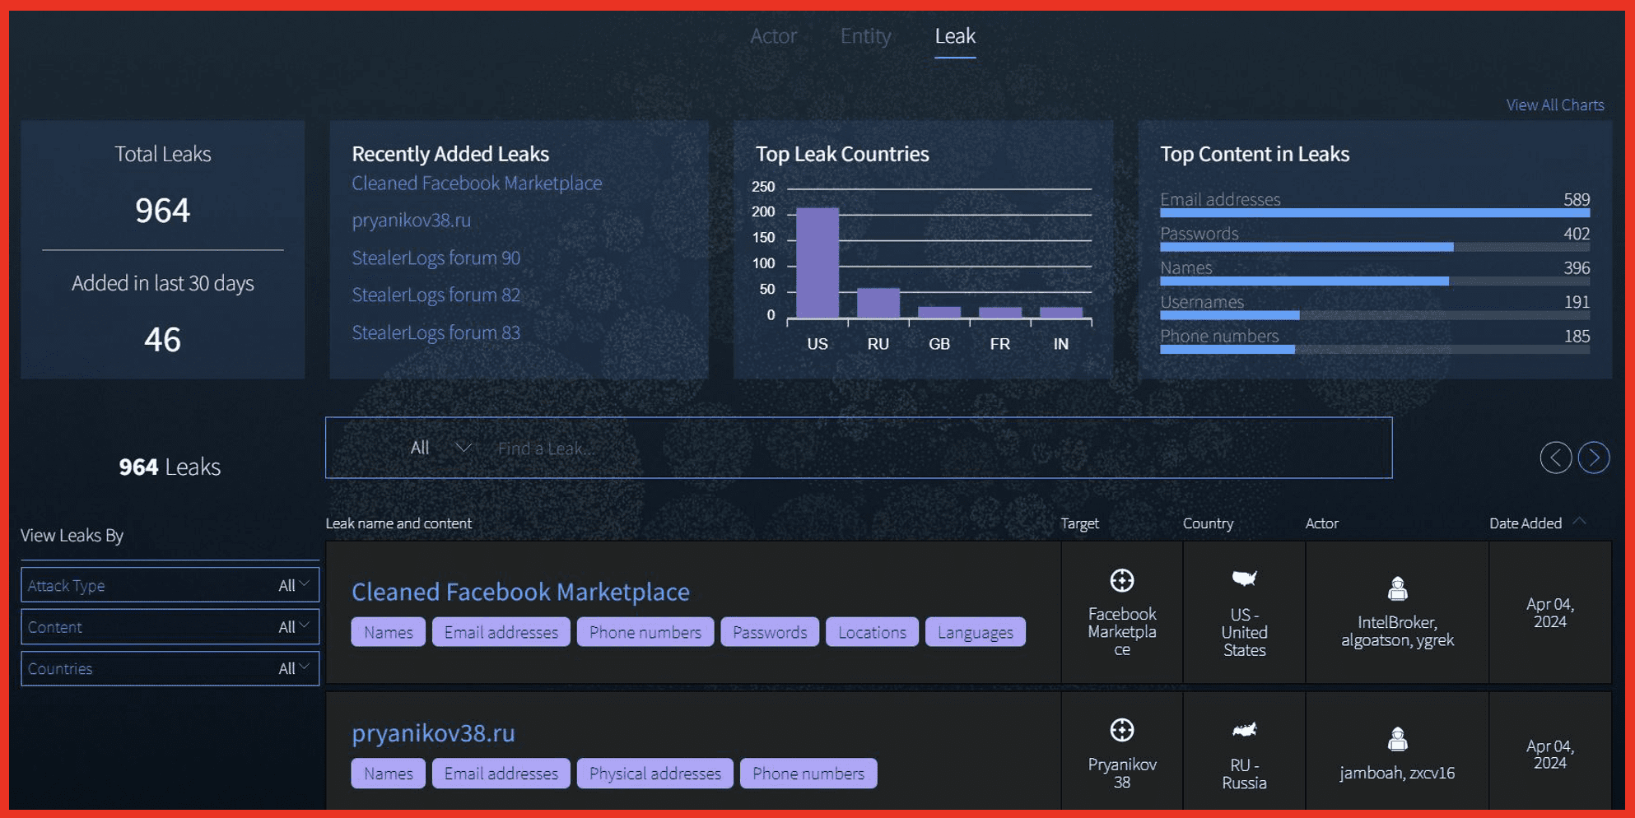
Task: Go to previous page with left arrow
Action: click(1555, 458)
